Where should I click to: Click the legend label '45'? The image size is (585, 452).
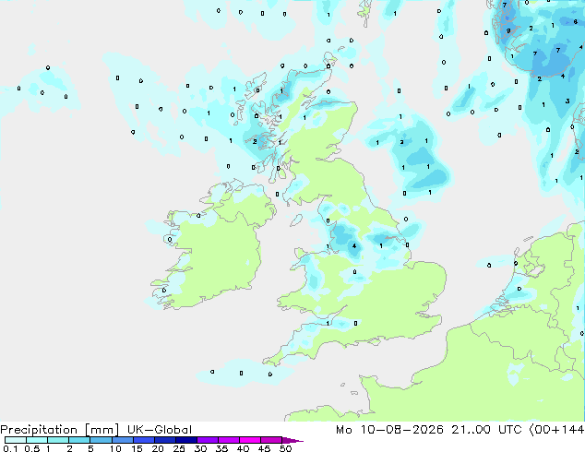[264, 448]
